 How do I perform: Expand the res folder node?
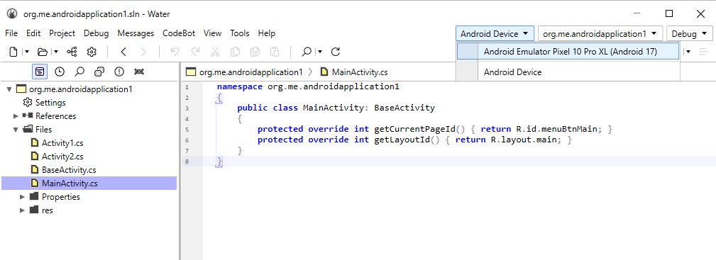23,210
